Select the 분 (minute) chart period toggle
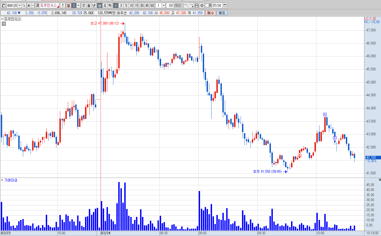Image resolution: width=381 pixels, height=236 pixels. pos(100,5)
